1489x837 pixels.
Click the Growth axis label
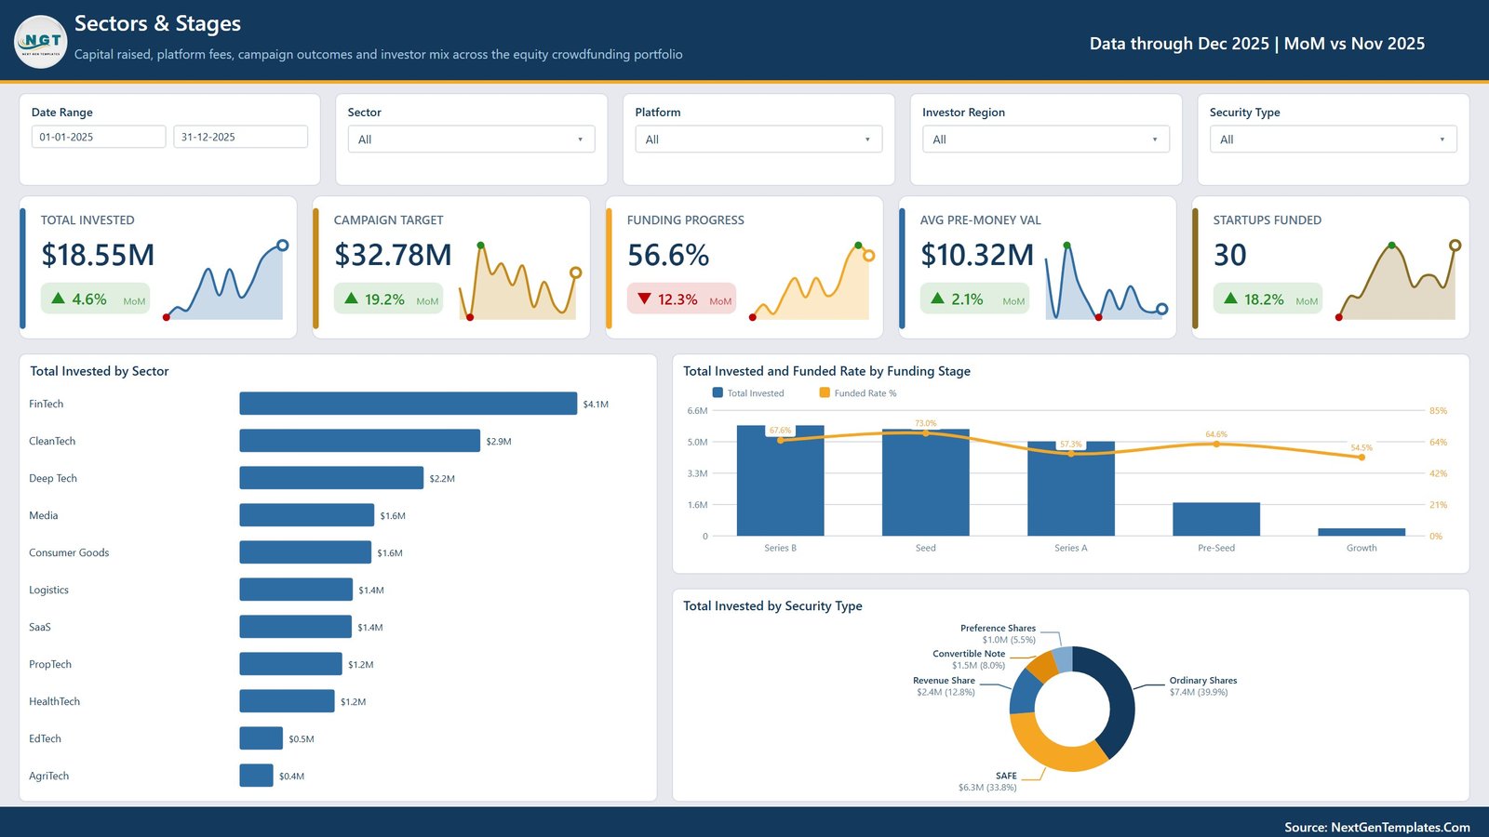tap(1362, 548)
